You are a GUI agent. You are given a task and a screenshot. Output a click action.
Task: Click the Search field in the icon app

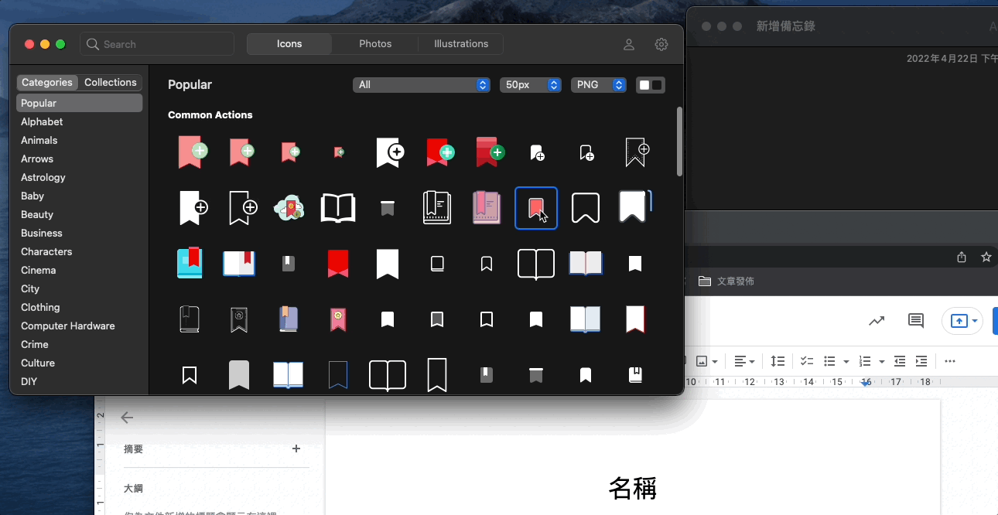pyautogui.click(x=157, y=44)
